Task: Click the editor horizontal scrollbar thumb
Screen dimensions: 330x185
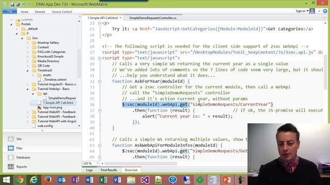Action: [141, 163]
